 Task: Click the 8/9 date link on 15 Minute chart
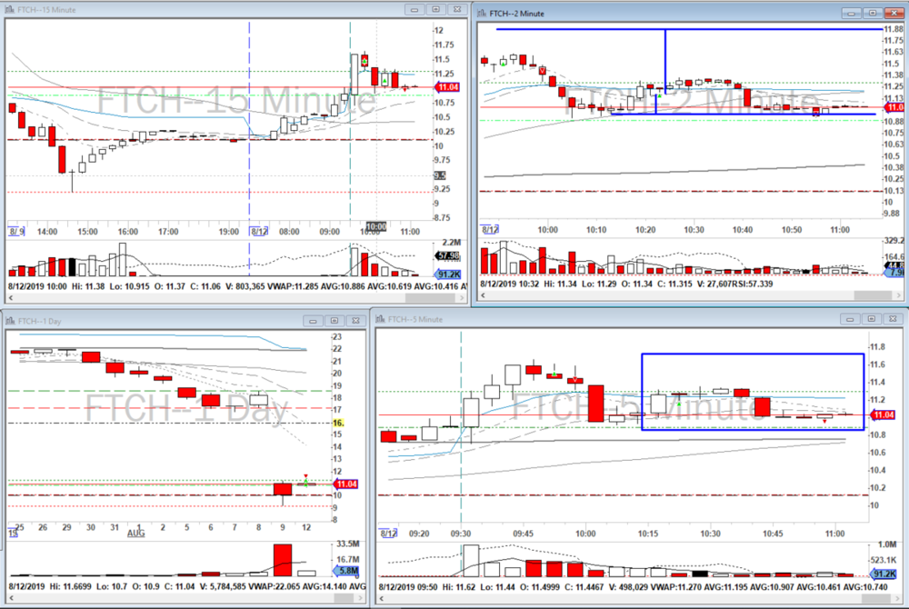[x=14, y=232]
